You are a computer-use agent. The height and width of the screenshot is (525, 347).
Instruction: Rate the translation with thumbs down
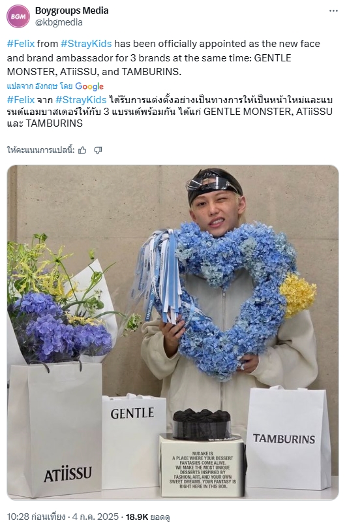(98, 150)
